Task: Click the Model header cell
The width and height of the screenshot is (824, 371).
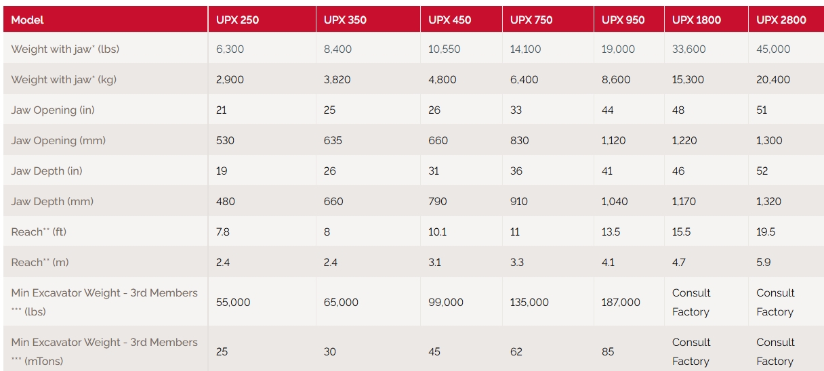Action: point(28,20)
